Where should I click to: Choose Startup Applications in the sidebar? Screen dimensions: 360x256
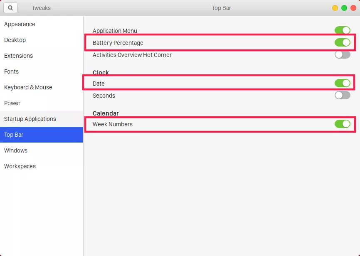(30, 119)
